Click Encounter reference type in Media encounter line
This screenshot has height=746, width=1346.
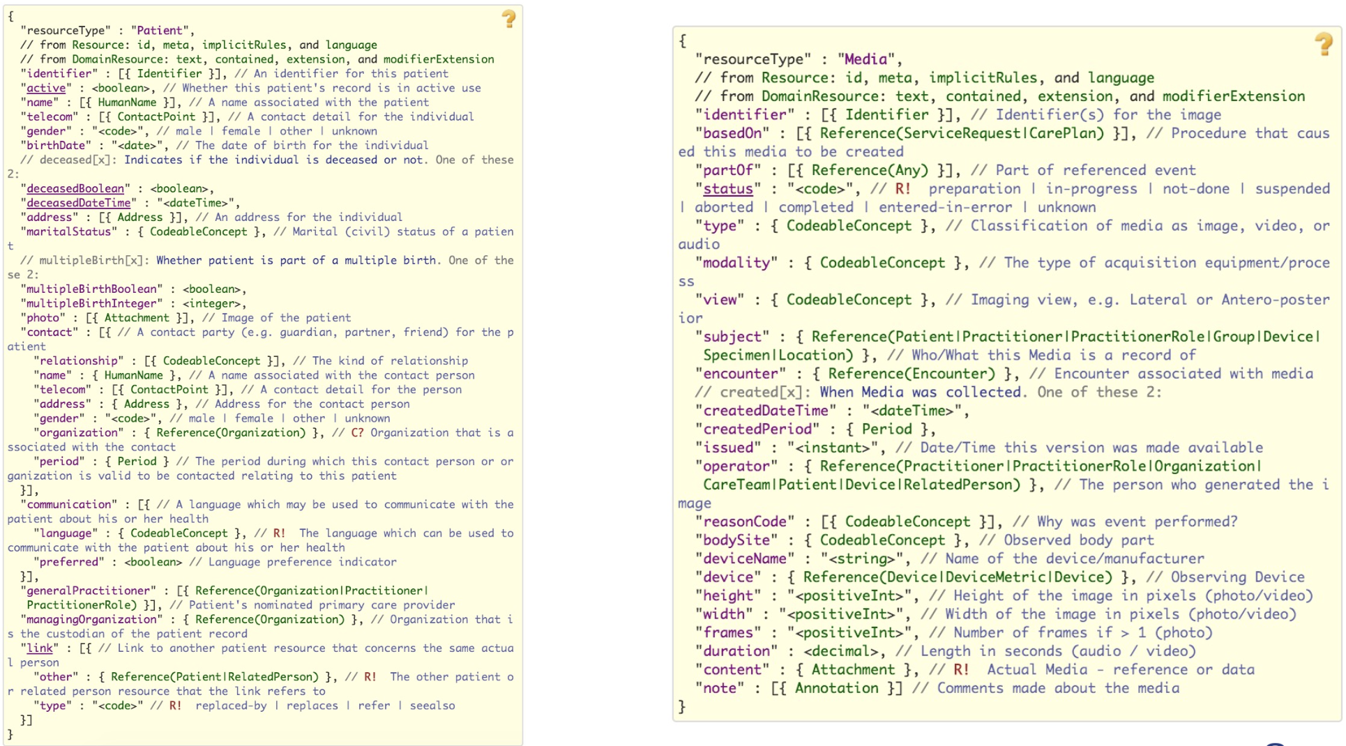coord(949,374)
